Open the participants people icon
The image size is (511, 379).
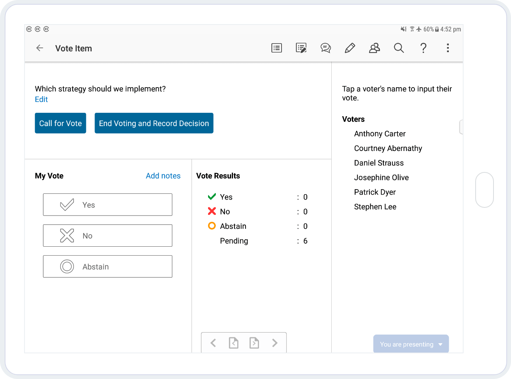click(374, 48)
